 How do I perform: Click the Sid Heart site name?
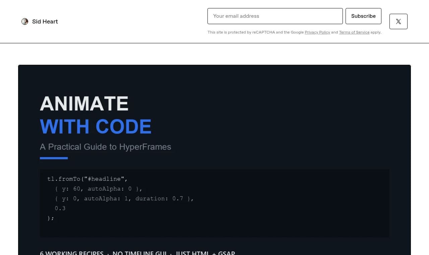45,21
